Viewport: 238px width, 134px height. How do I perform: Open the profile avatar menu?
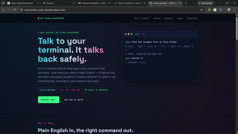tap(229, 10)
